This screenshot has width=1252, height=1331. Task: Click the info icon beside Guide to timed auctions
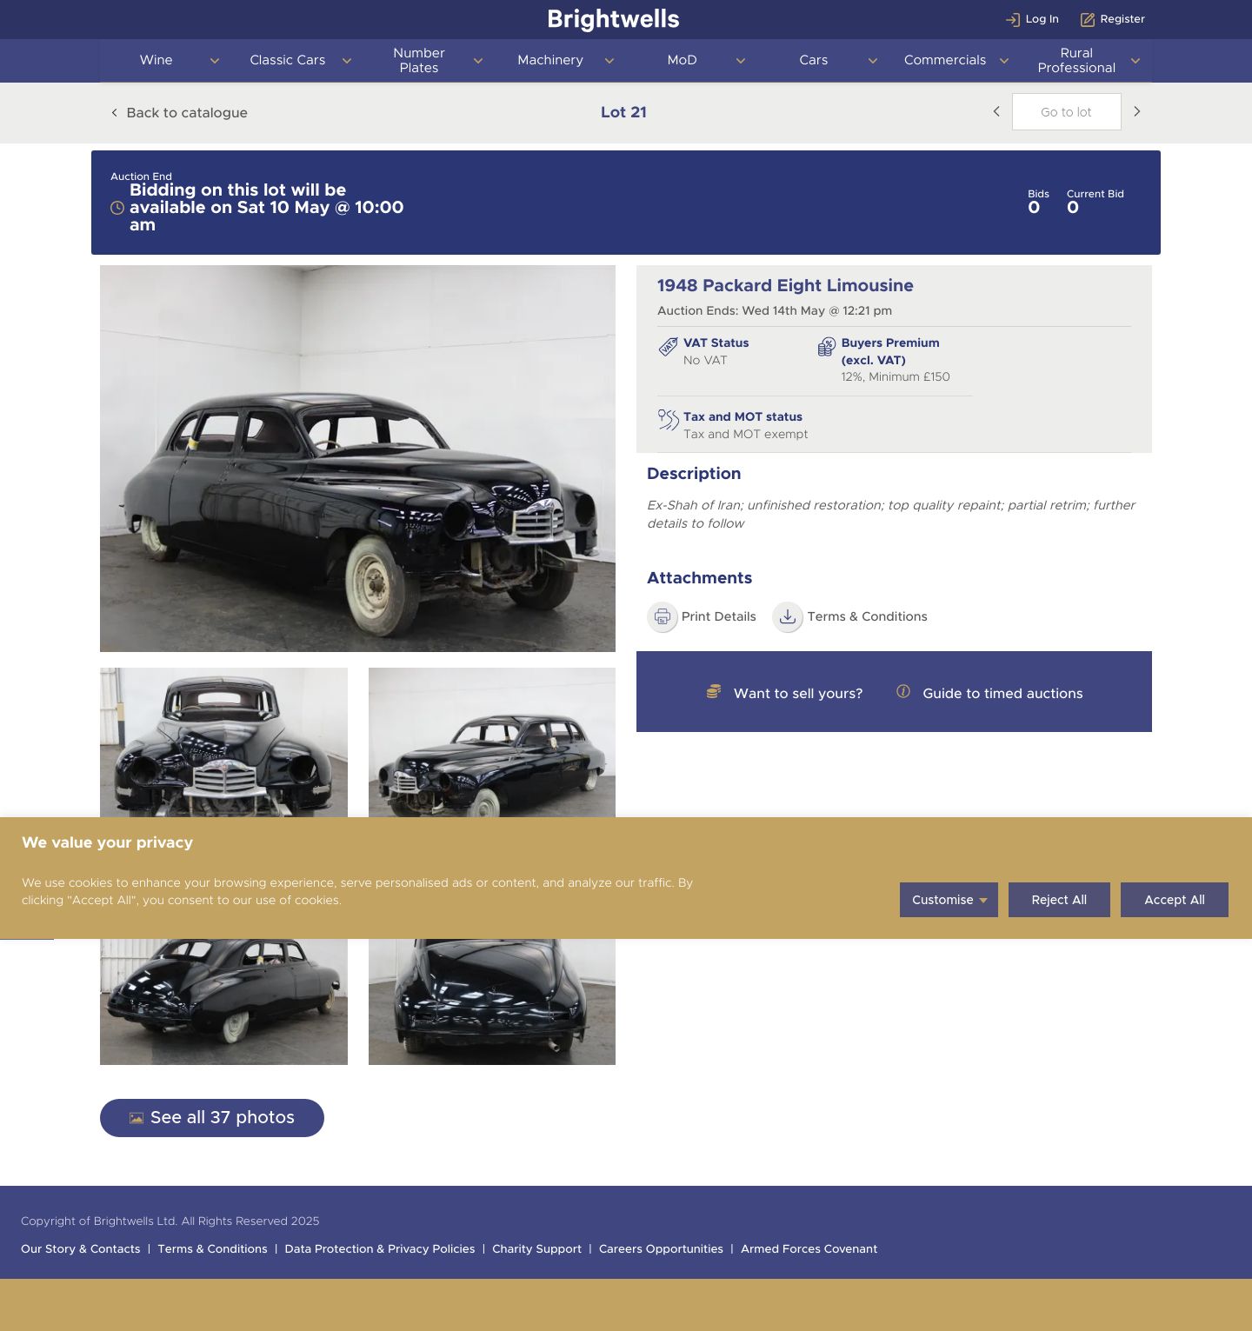coord(903,692)
